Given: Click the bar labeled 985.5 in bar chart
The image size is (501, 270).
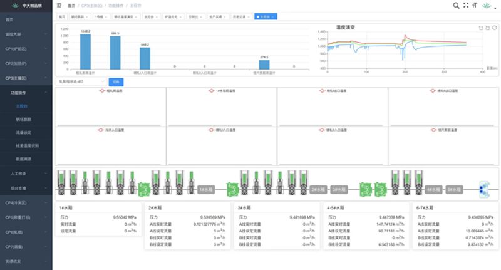Looking at the screenshot, I should tap(115, 53).
